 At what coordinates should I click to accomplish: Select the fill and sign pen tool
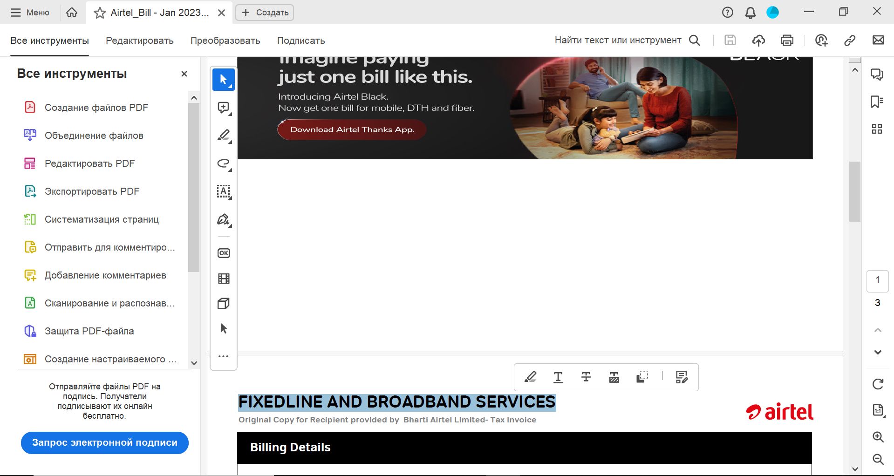point(224,219)
